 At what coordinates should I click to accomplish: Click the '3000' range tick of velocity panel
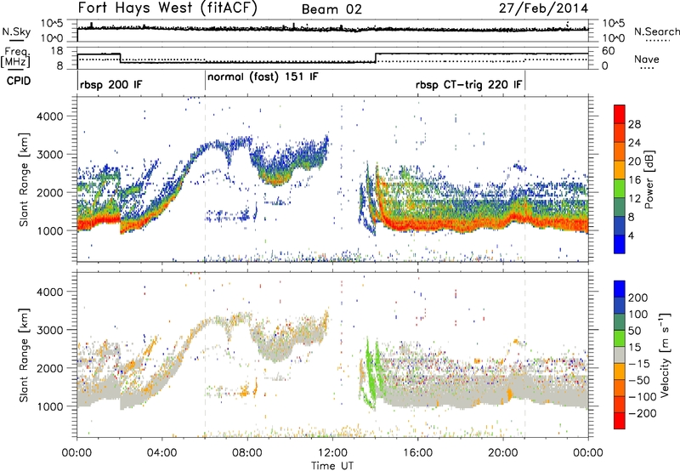pos(50,330)
